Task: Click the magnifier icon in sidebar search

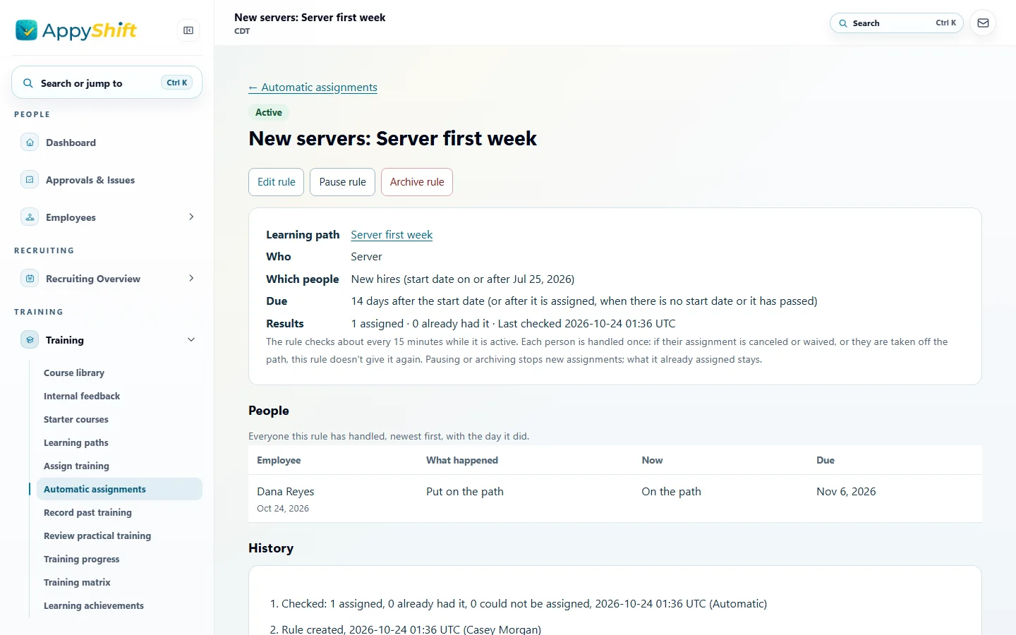Action: (x=28, y=83)
